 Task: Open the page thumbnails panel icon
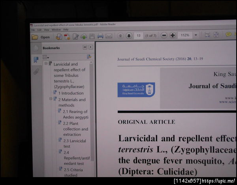click(36, 48)
